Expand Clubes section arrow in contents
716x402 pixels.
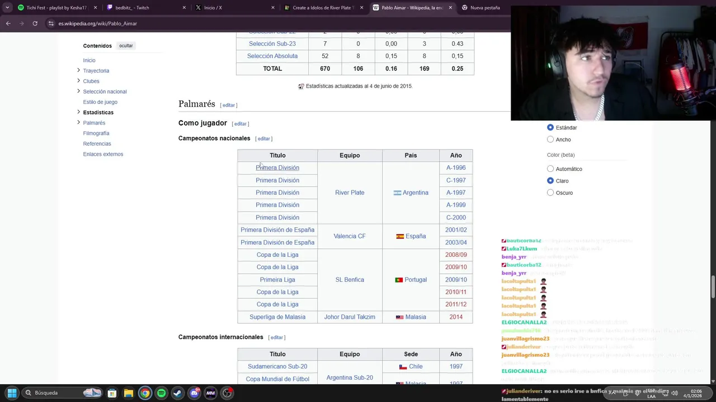pos(78,81)
